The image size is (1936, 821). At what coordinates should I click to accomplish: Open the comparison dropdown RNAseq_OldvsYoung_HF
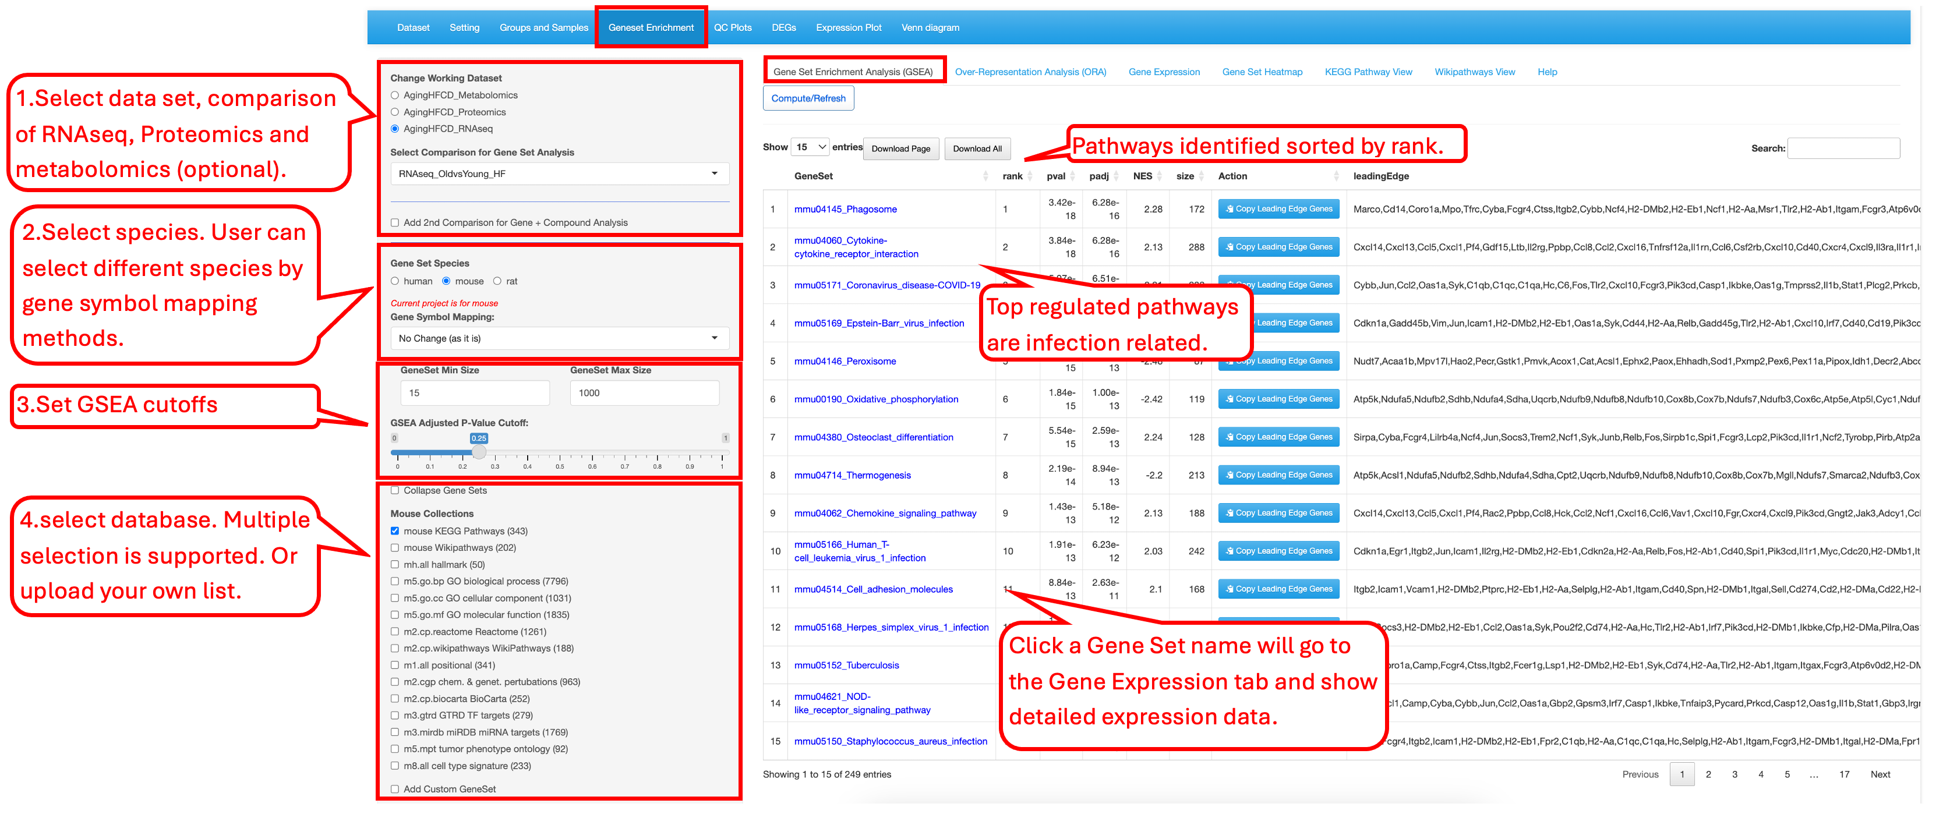[x=559, y=174]
